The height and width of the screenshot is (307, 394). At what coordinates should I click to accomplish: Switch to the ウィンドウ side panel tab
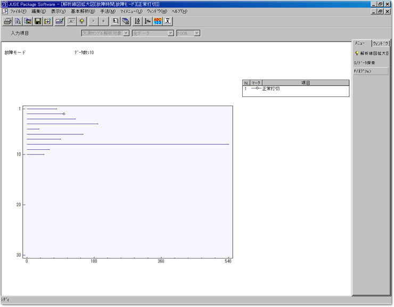[x=381, y=43]
